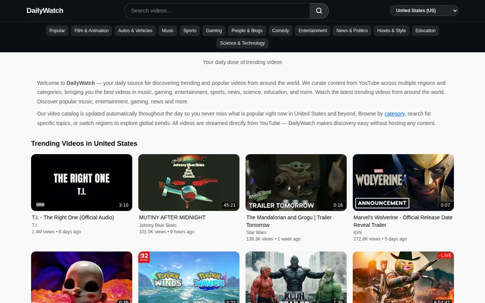Choose the Sports category

pyautogui.click(x=190, y=31)
